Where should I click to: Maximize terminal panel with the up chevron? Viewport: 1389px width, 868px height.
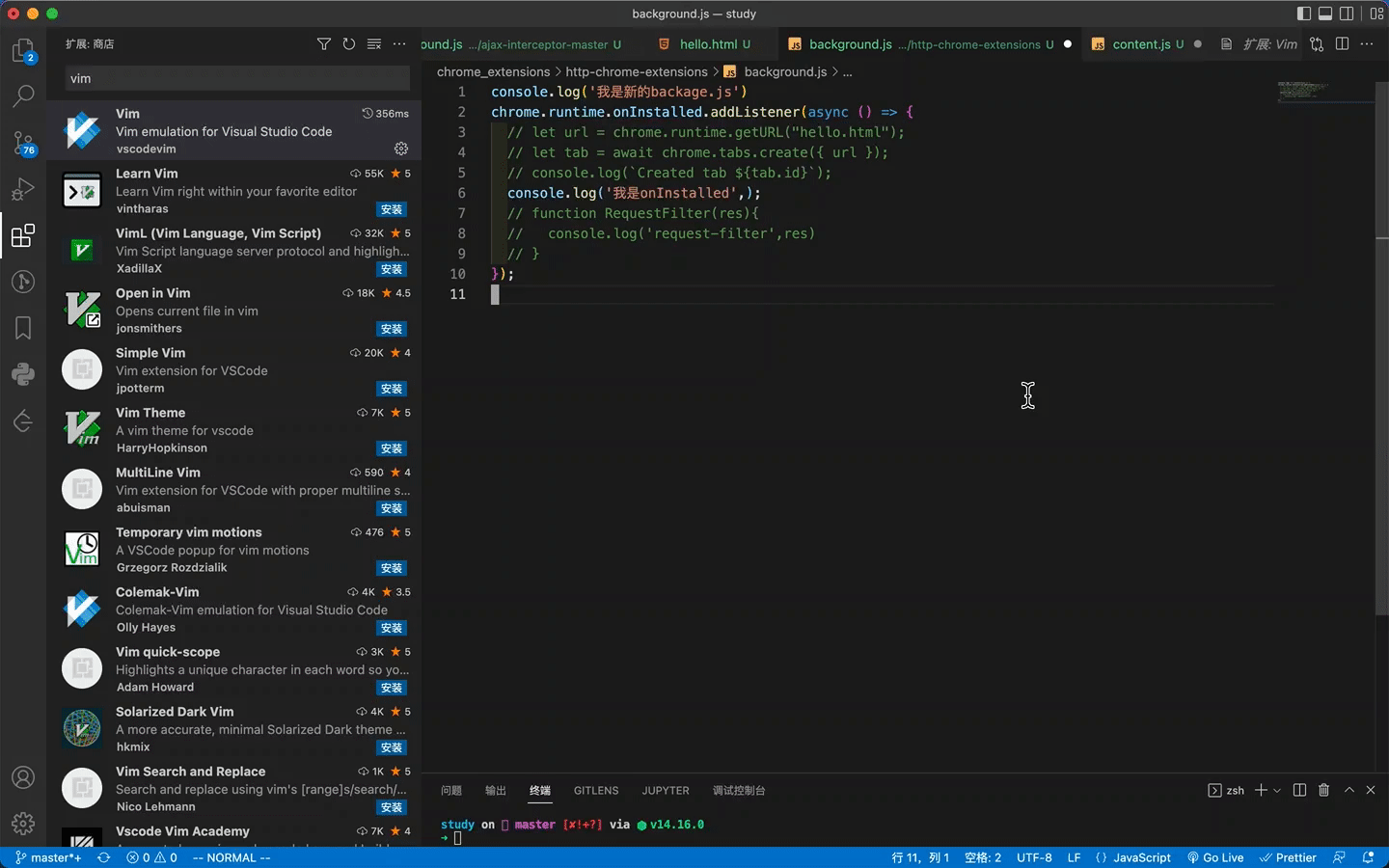1349,790
